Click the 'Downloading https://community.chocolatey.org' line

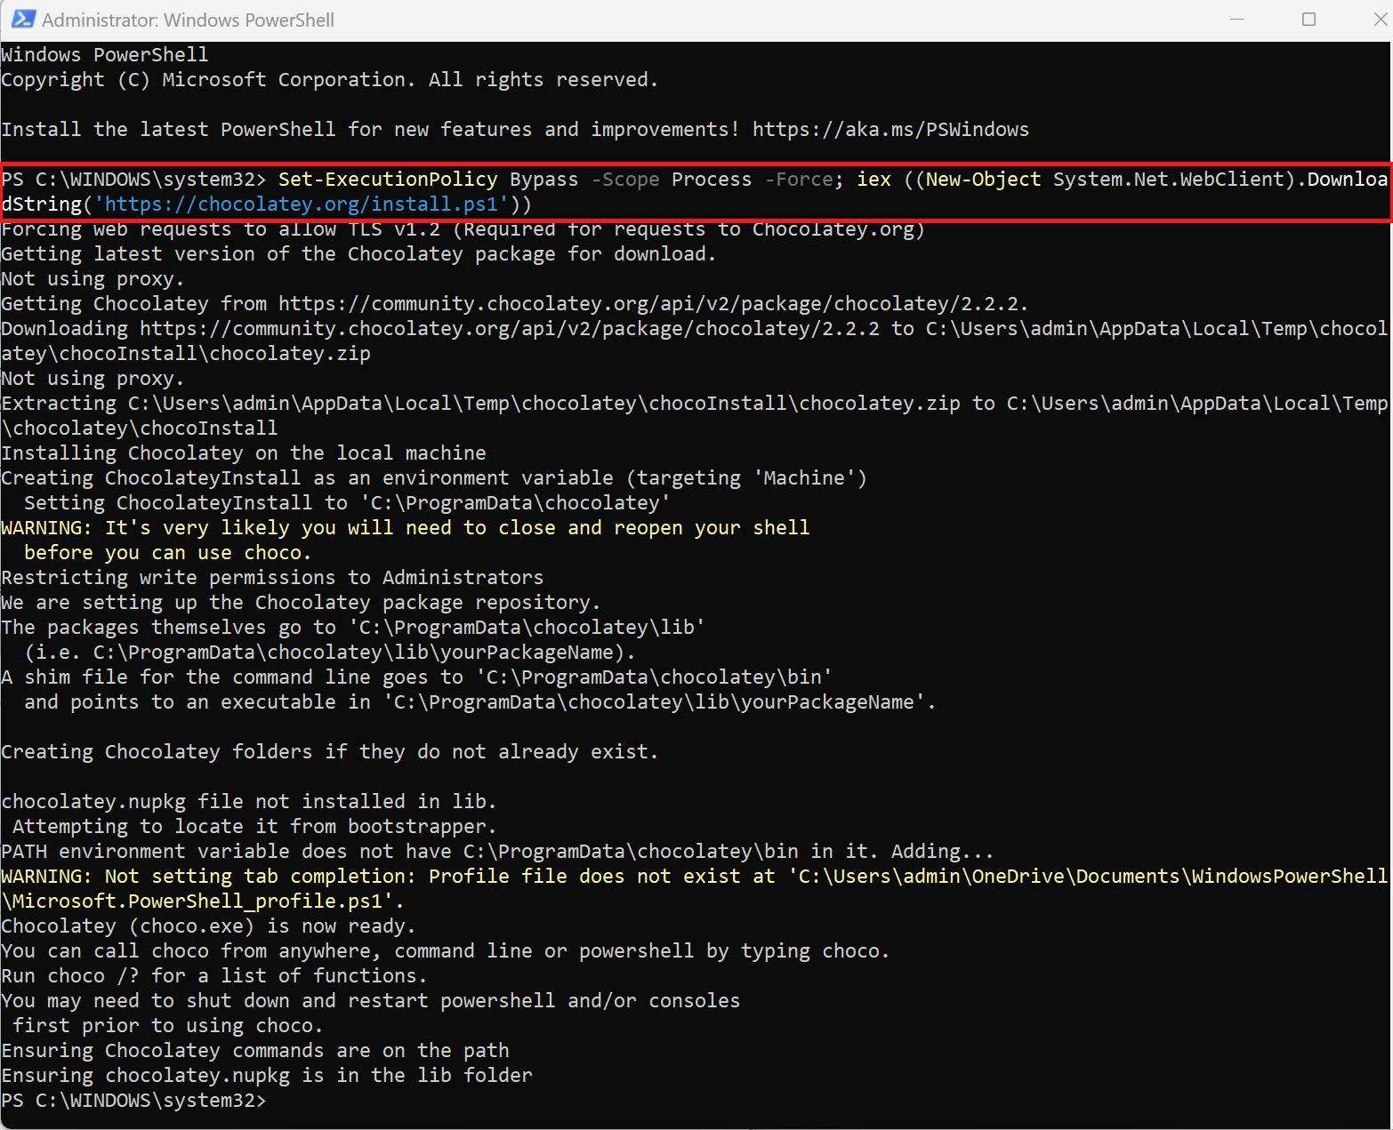(x=695, y=341)
